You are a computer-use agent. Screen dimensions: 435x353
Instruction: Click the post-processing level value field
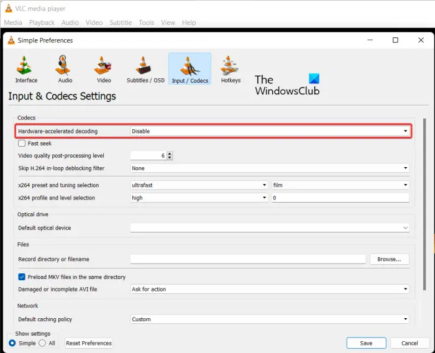click(x=149, y=156)
